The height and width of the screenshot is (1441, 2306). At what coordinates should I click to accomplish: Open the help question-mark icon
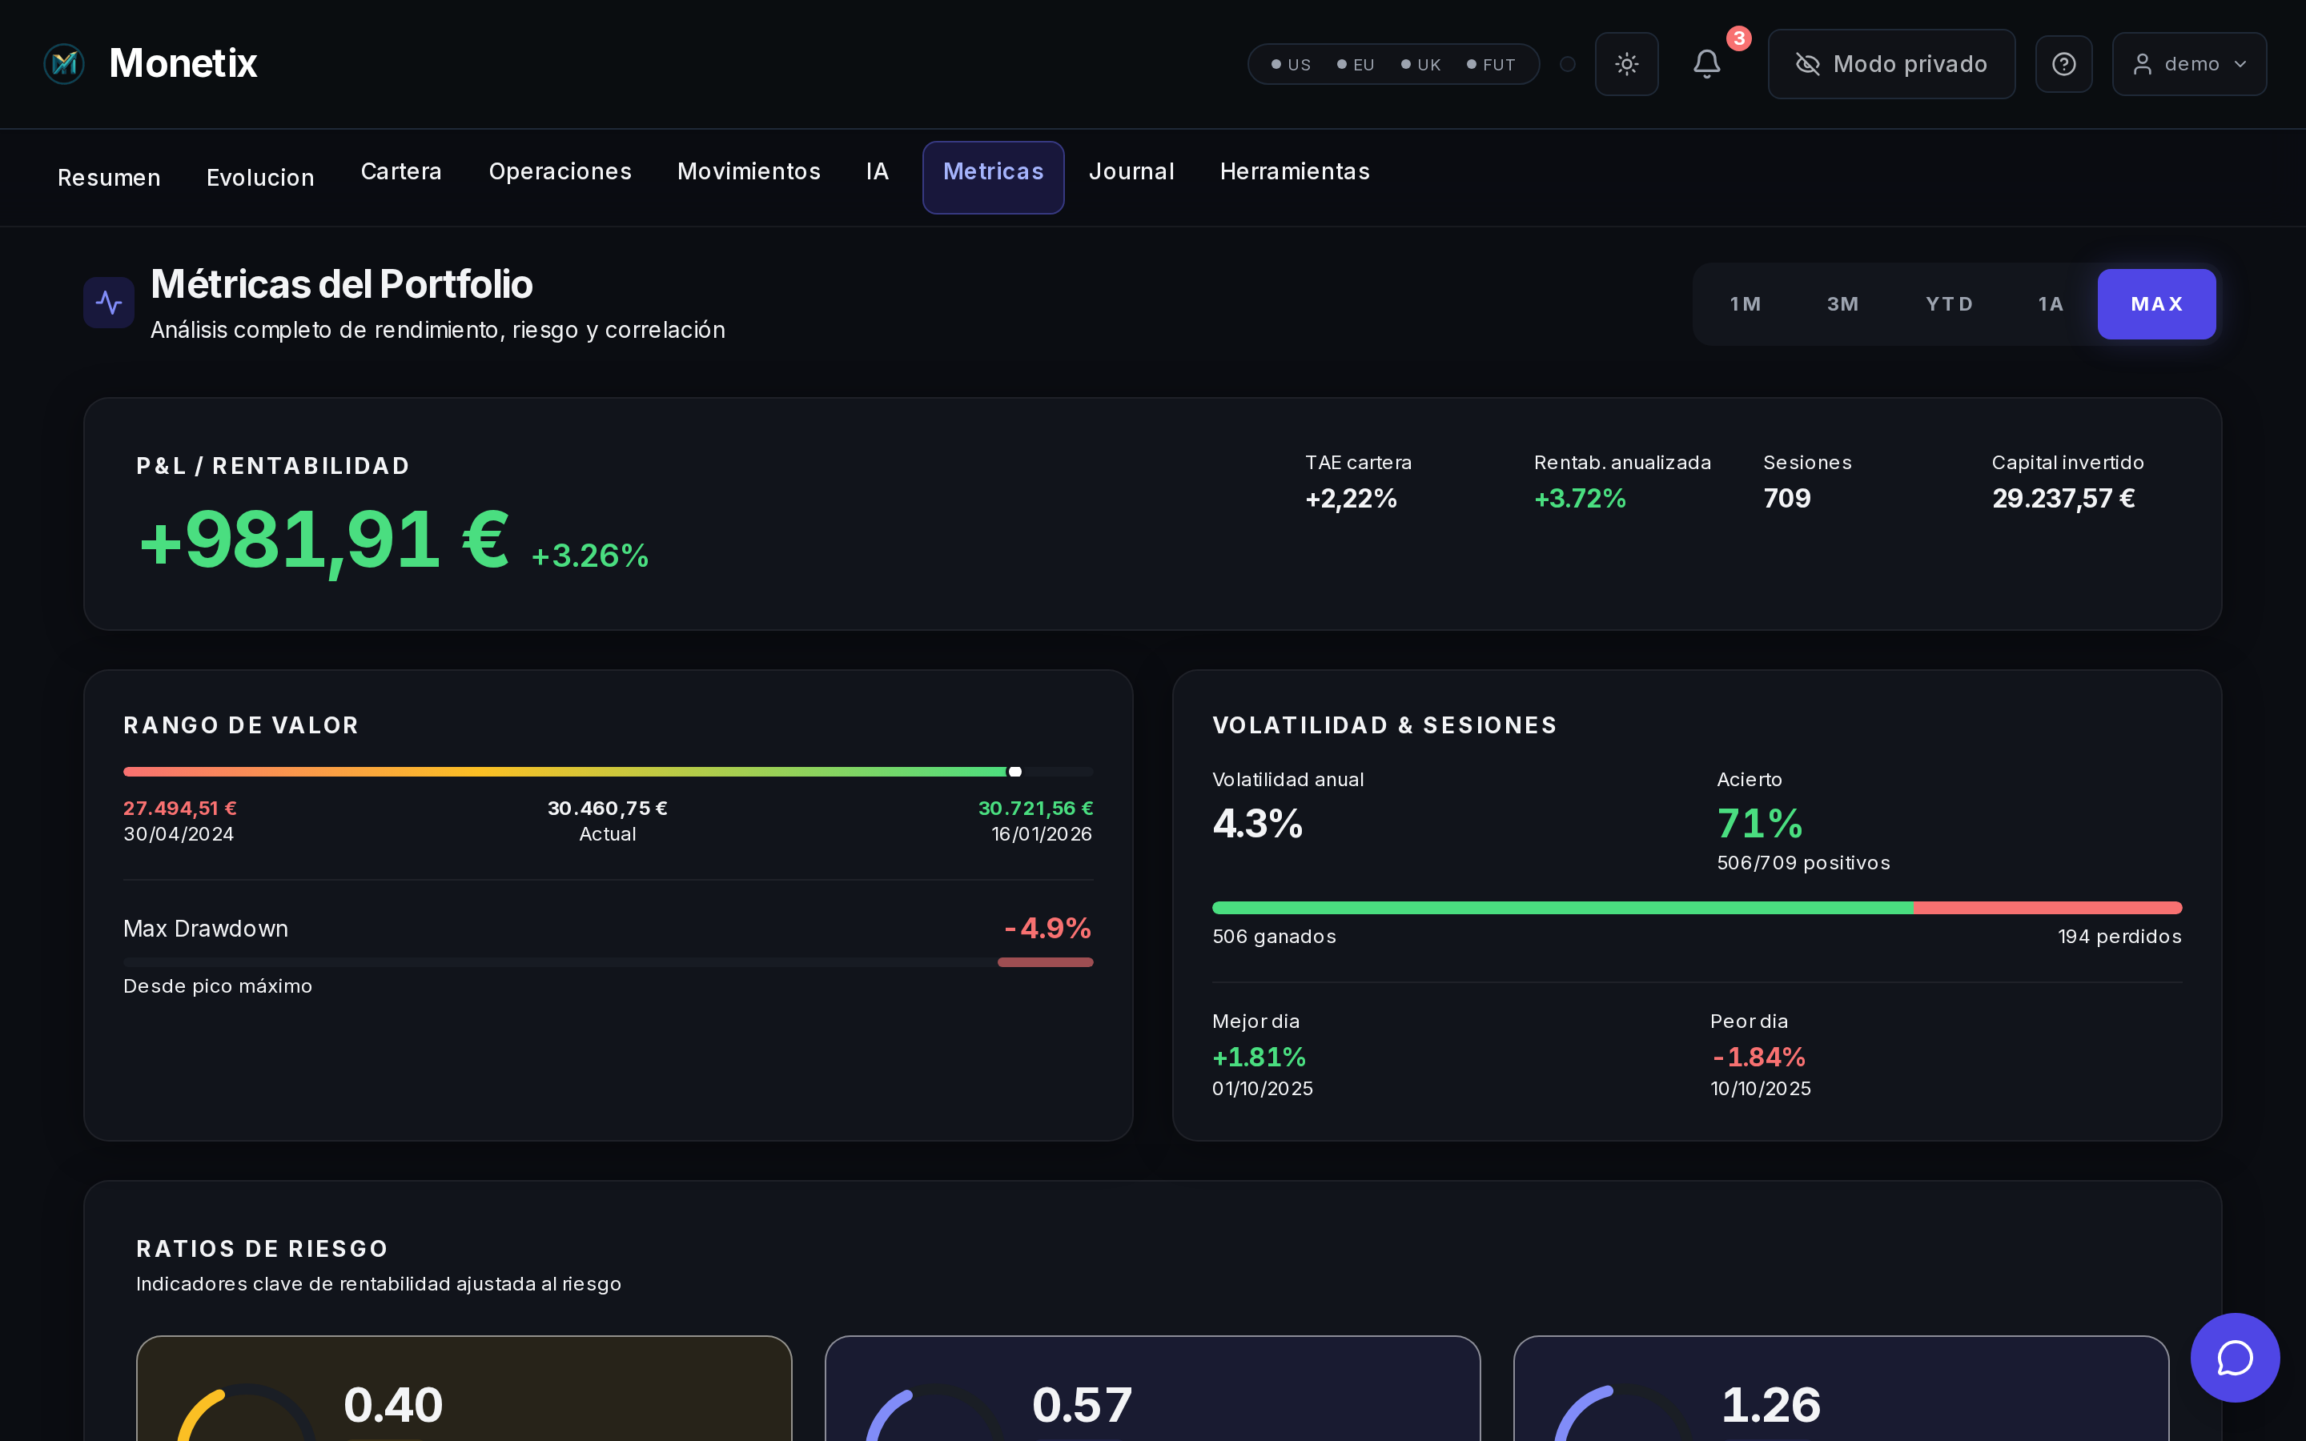click(2064, 64)
